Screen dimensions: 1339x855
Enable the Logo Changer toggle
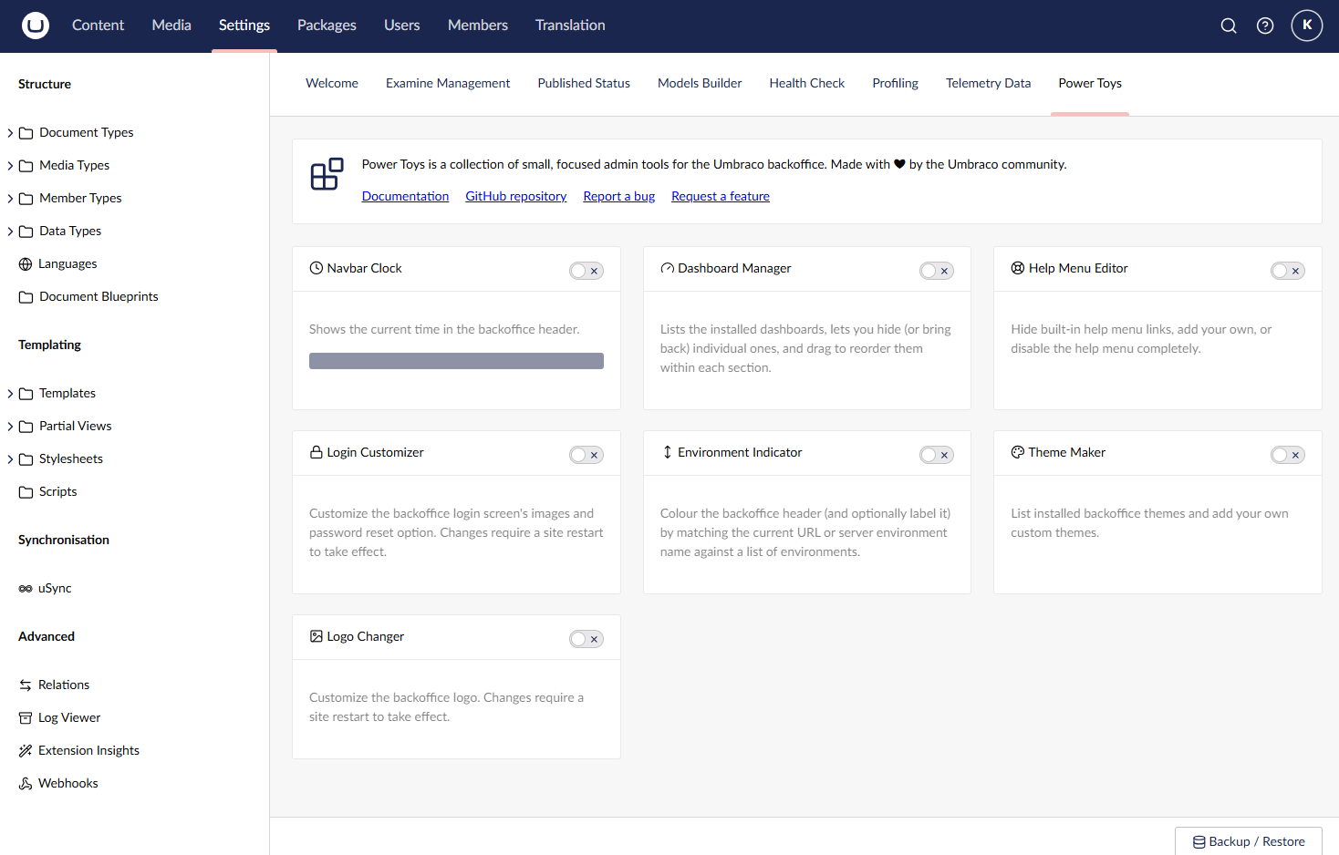[586, 639]
